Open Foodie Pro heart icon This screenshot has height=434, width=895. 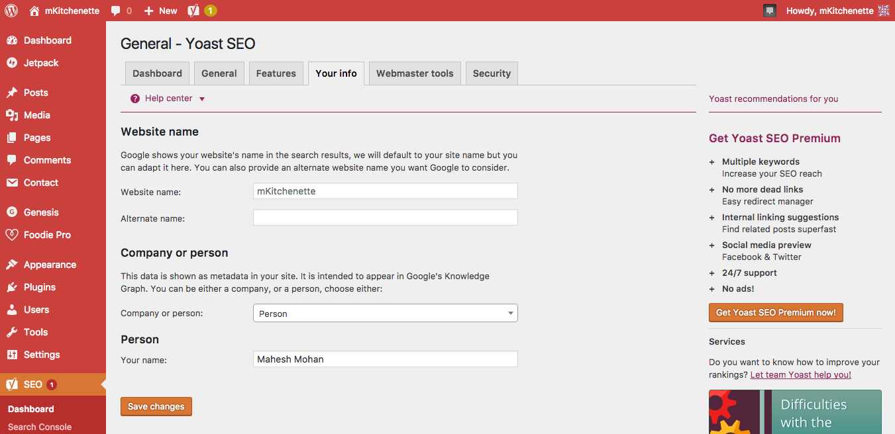click(x=12, y=235)
